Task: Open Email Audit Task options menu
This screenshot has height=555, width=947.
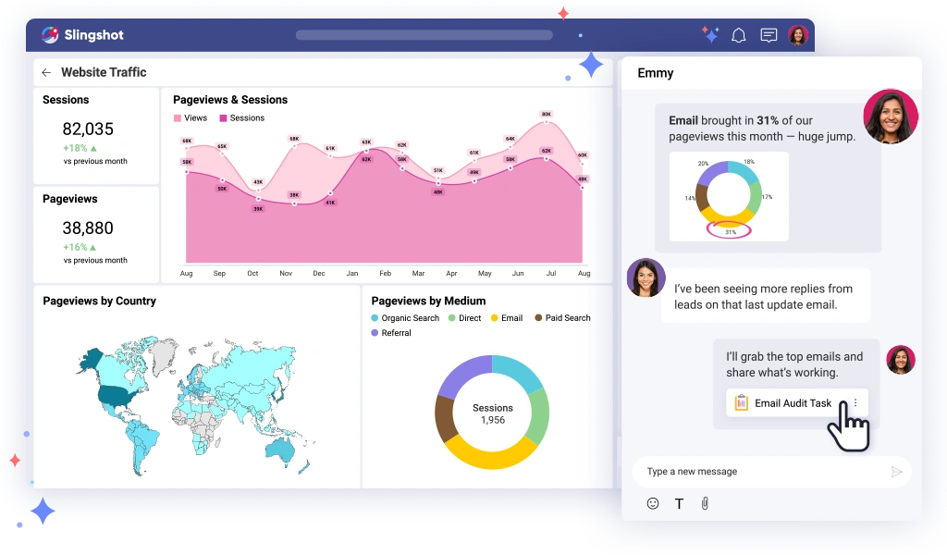Action: coord(855,402)
